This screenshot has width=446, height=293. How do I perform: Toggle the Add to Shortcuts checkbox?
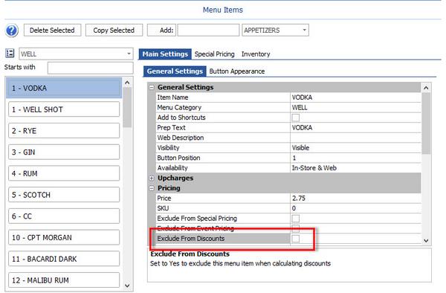pyautogui.click(x=296, y=117)
